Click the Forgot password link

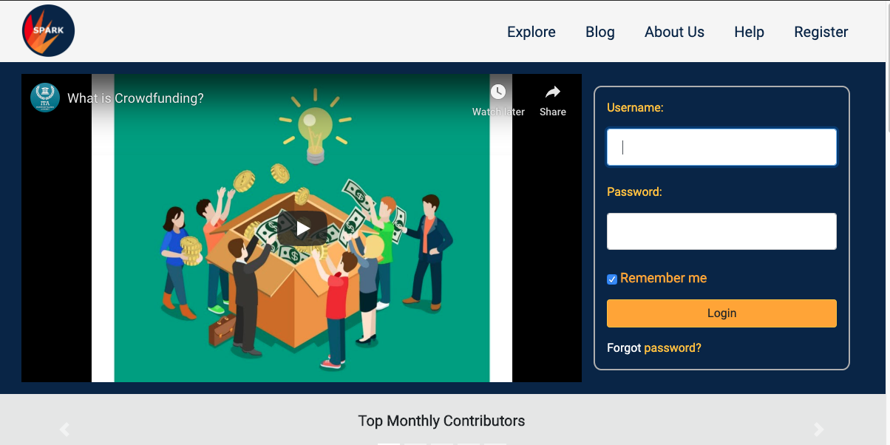(x=672, y=347)
